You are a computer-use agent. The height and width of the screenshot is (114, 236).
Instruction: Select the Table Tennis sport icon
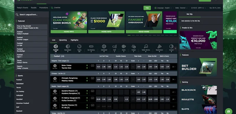click(x=146, y=46)
